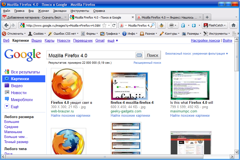The height and width of the screenshot is (160, 240).
Task: Open the Инструменты developer toolbar menu
Action: coord(217,34)
